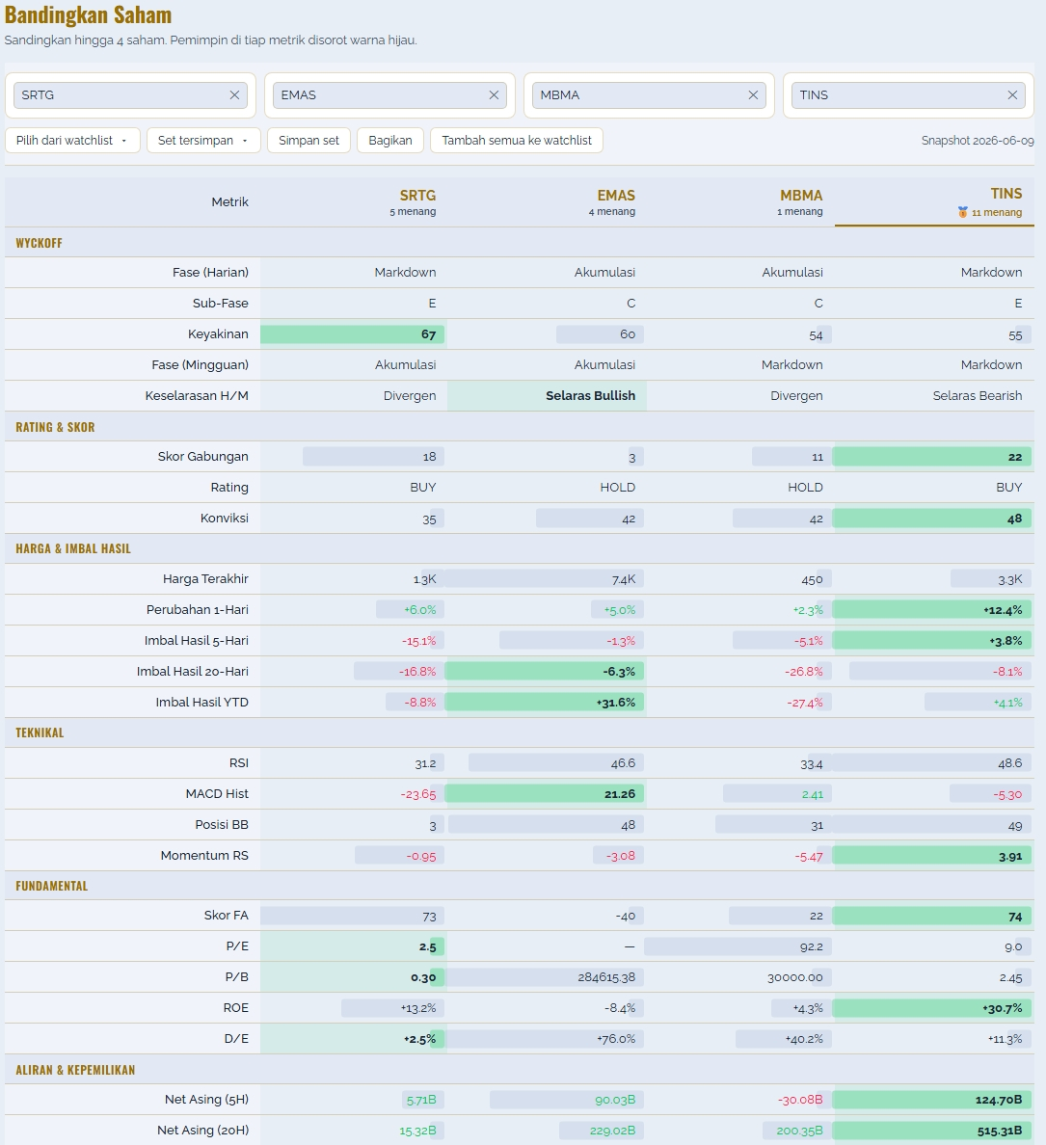The width and height of the screenshot is (1046, 1145).
Task: Click the WYCKOFF section heading
Action: tap(39, 243)
